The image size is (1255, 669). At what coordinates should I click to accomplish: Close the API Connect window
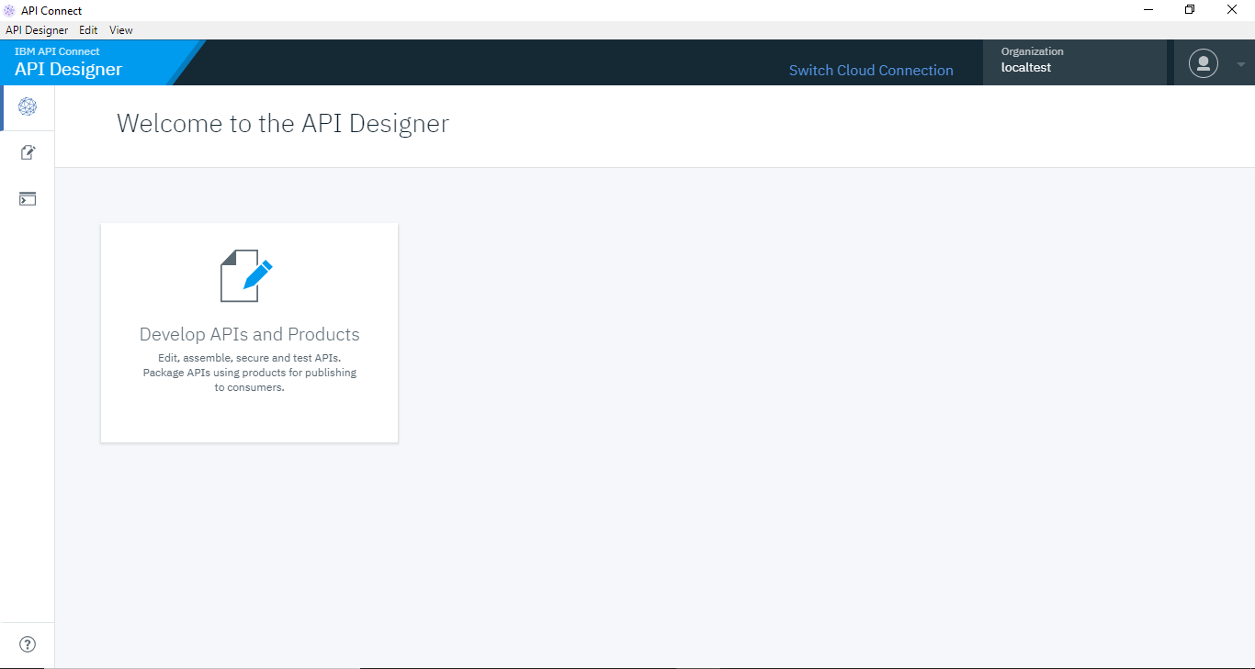pos(1232,10)
